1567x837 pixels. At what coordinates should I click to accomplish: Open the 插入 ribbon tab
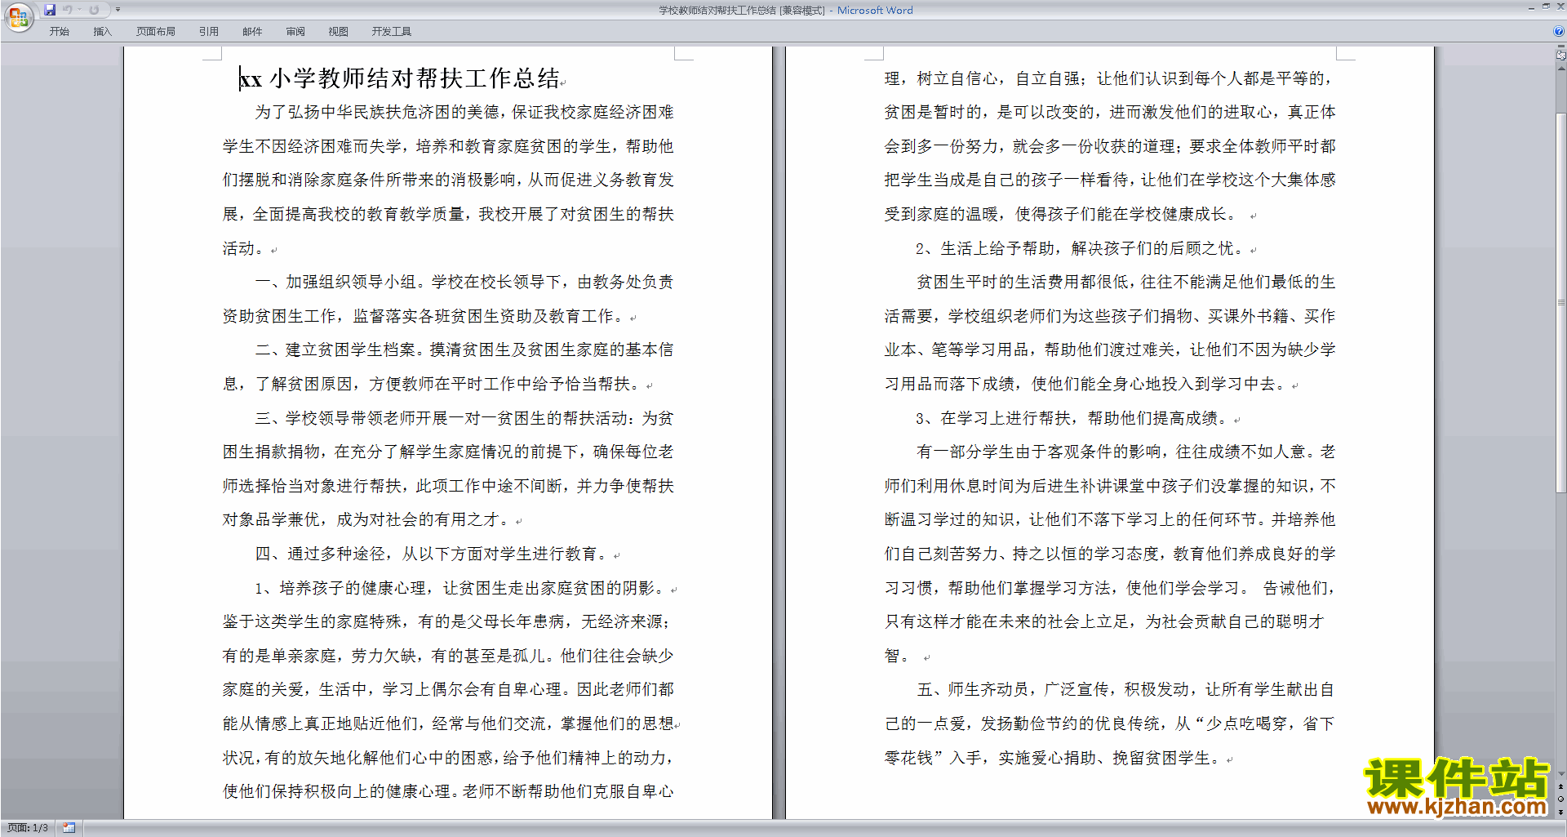102,32
